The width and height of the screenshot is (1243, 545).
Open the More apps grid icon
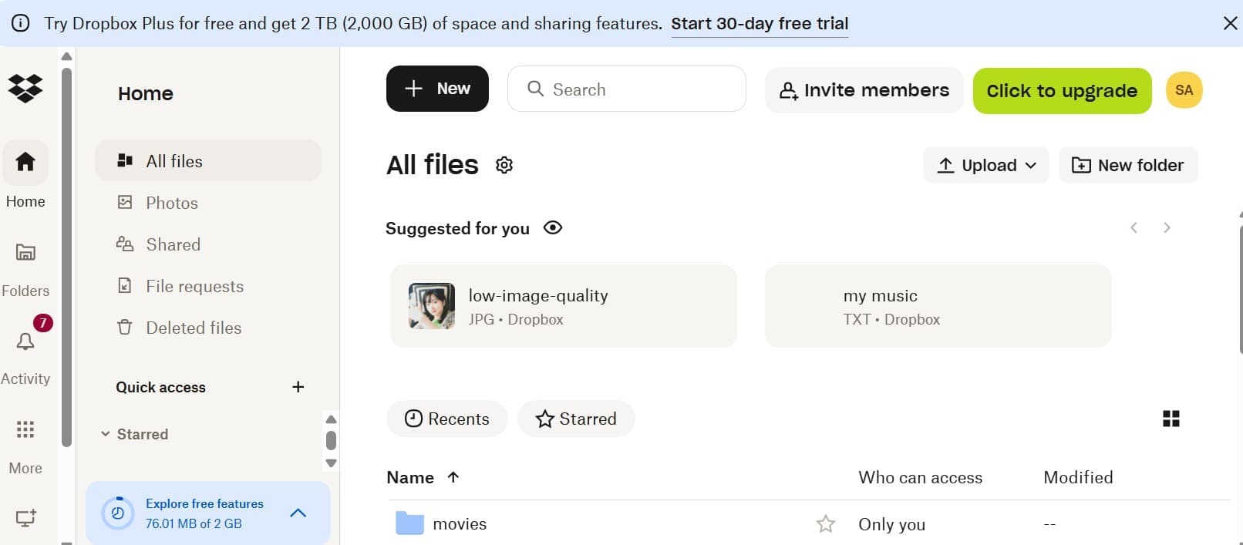(x=25, y=429)
